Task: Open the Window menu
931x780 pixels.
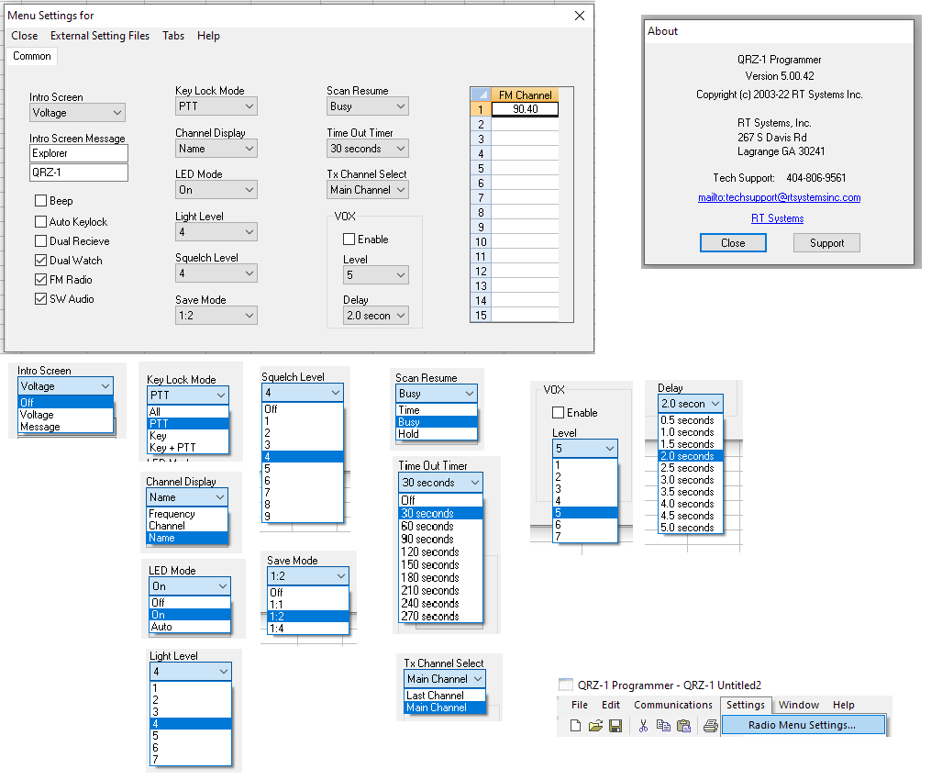Action: (x=799, y=705)
